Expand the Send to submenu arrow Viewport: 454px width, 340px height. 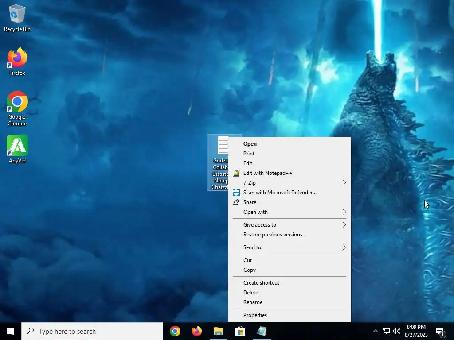click(344, 247)
